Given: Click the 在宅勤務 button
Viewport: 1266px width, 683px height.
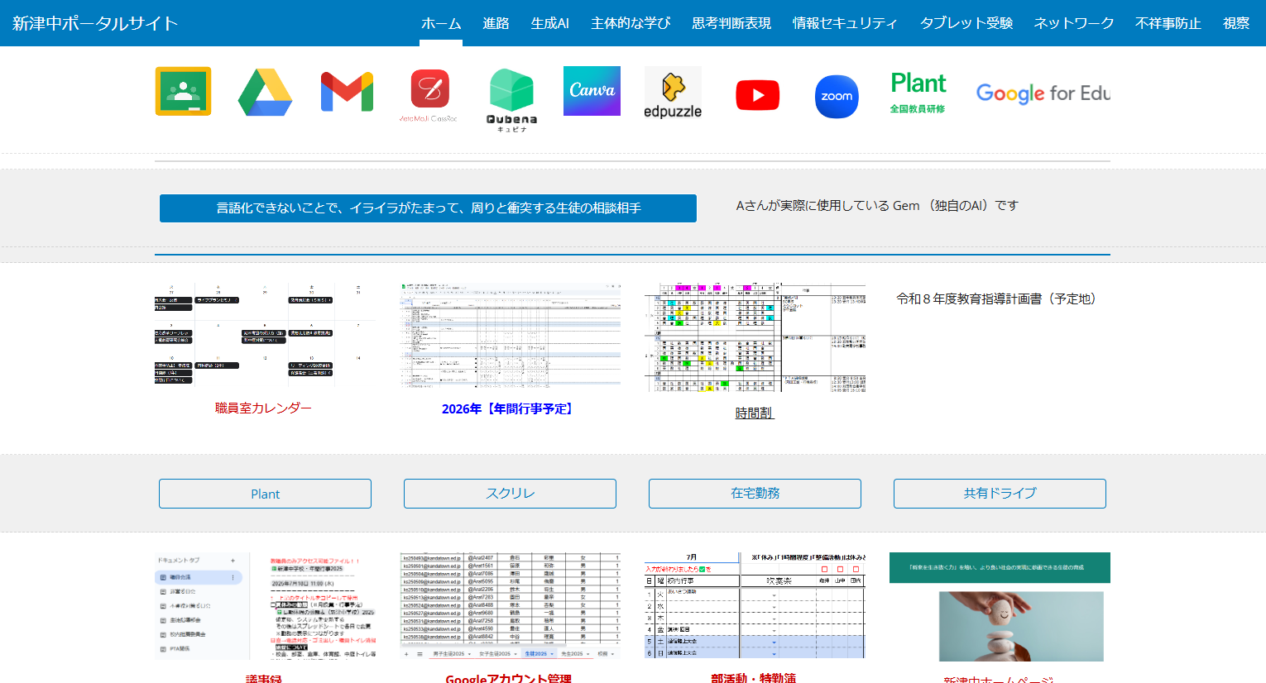Looking at the screenshot, I should pyautogui.click(x=755, y=494).
